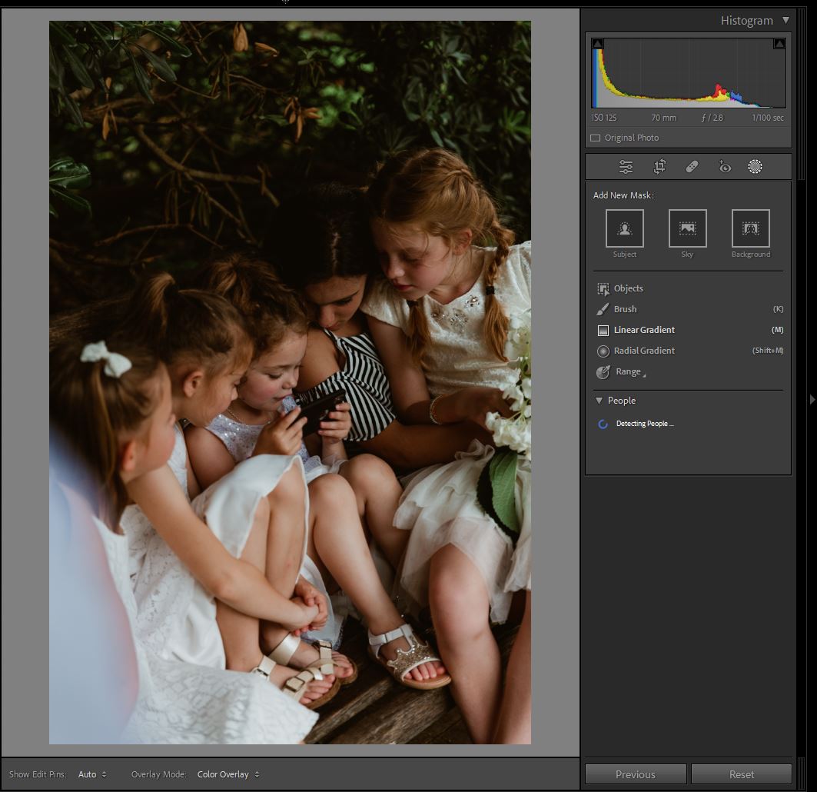Create a Select Background mask
Viewport: 817px width, 792px height.
coord(750,228)
